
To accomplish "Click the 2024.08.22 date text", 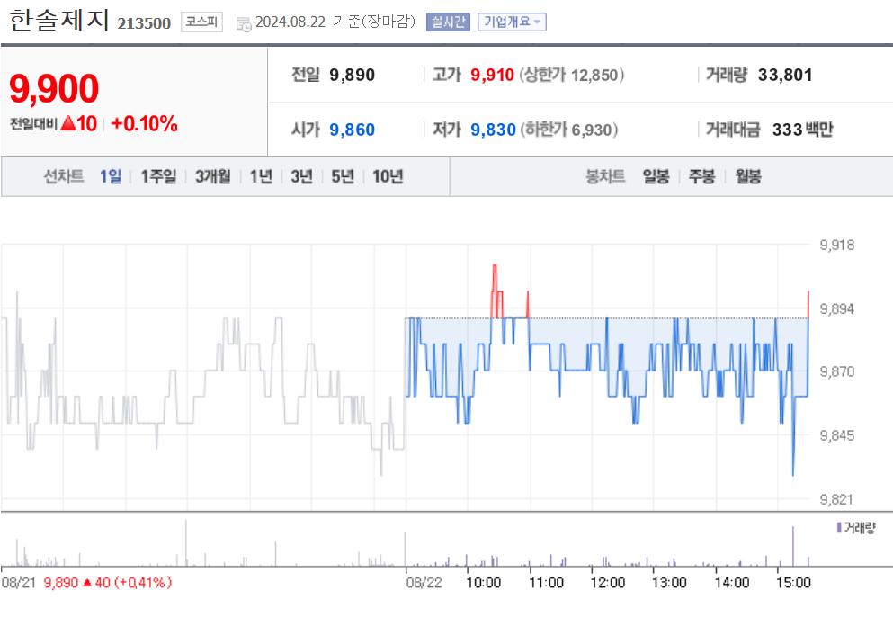I will click(x=290, y=22).
